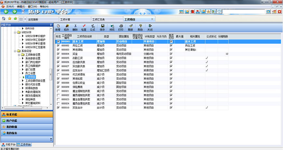The height and width of the screenshot is (150, 283).
Task: Click the 新增 (Add) toolbar icon
Action: click(x=58, y=27)
